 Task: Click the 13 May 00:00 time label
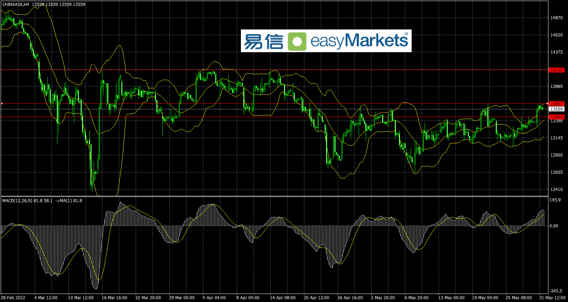451,298
